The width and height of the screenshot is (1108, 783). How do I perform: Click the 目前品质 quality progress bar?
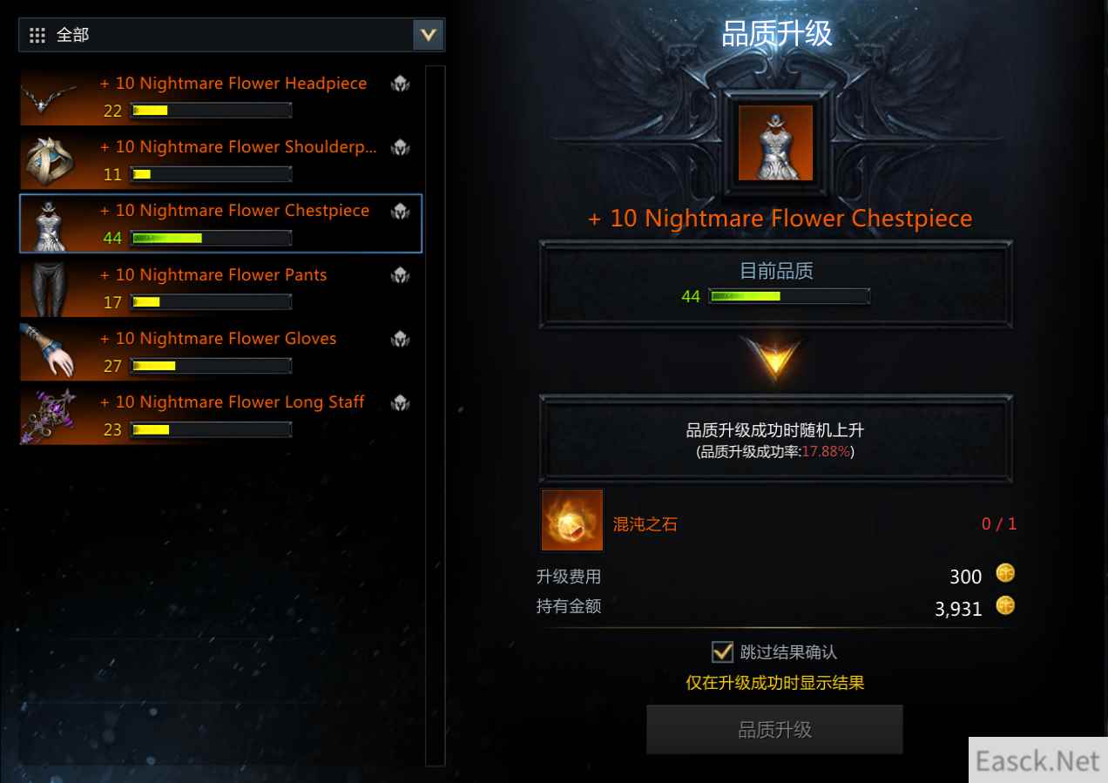[x=789, y=296]
